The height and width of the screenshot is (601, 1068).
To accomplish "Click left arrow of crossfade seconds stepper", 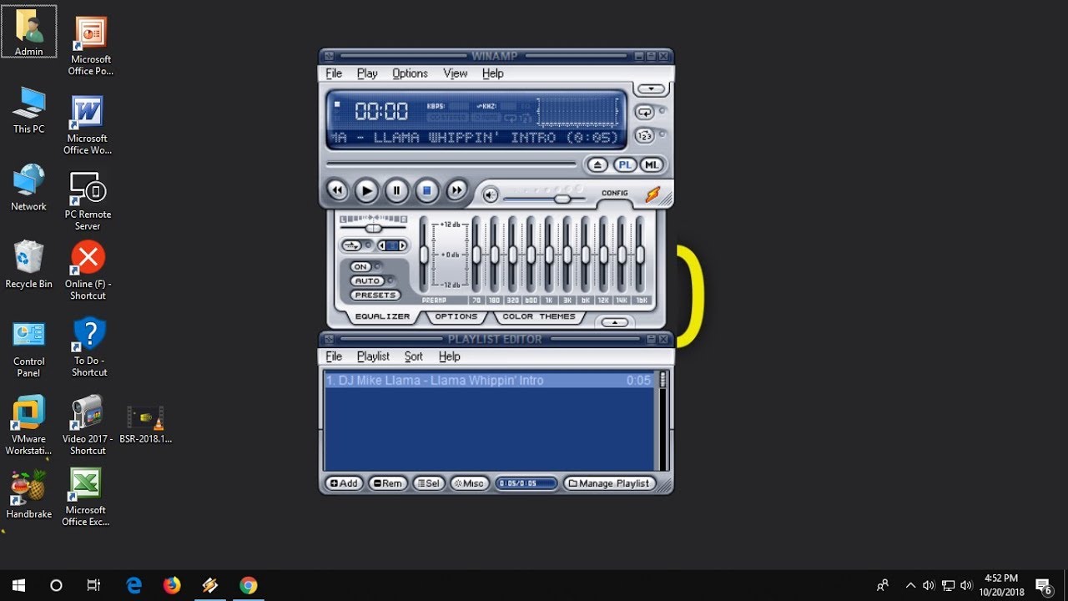I will coord(382,245).
